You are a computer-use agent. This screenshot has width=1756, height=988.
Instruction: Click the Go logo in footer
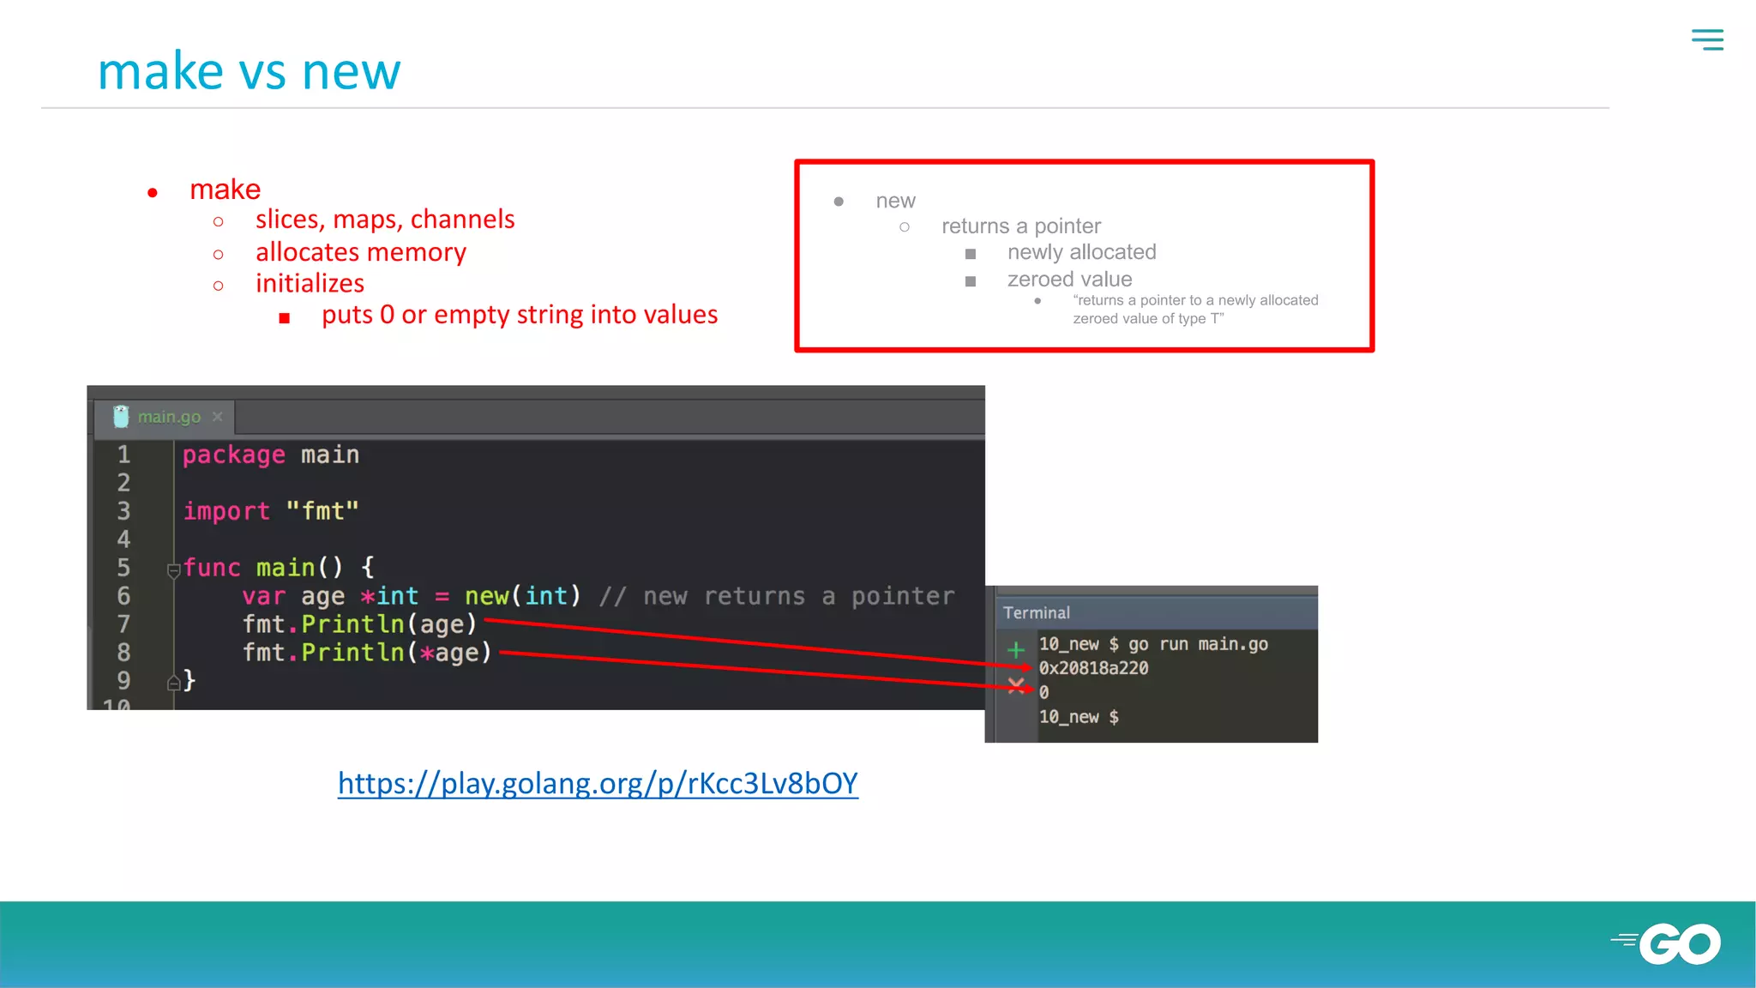tap(1666, 943)
